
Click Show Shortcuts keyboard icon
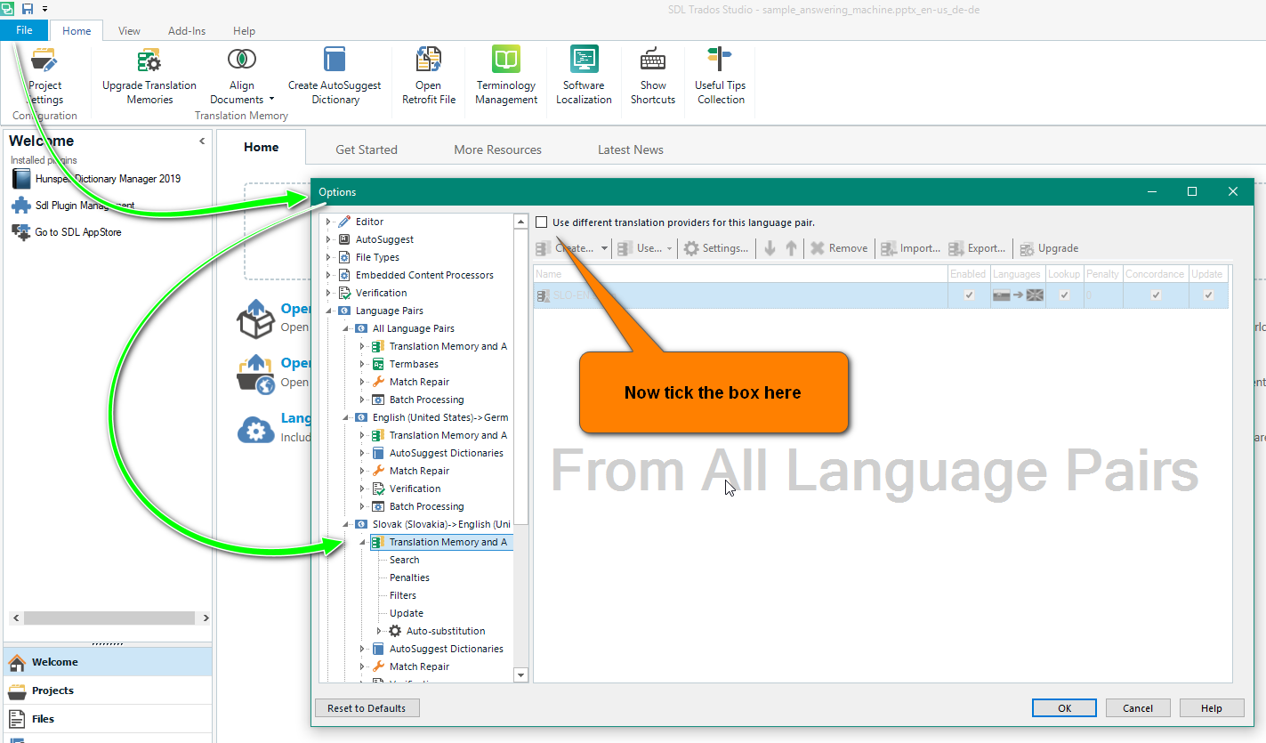click(x=653, y=60)
